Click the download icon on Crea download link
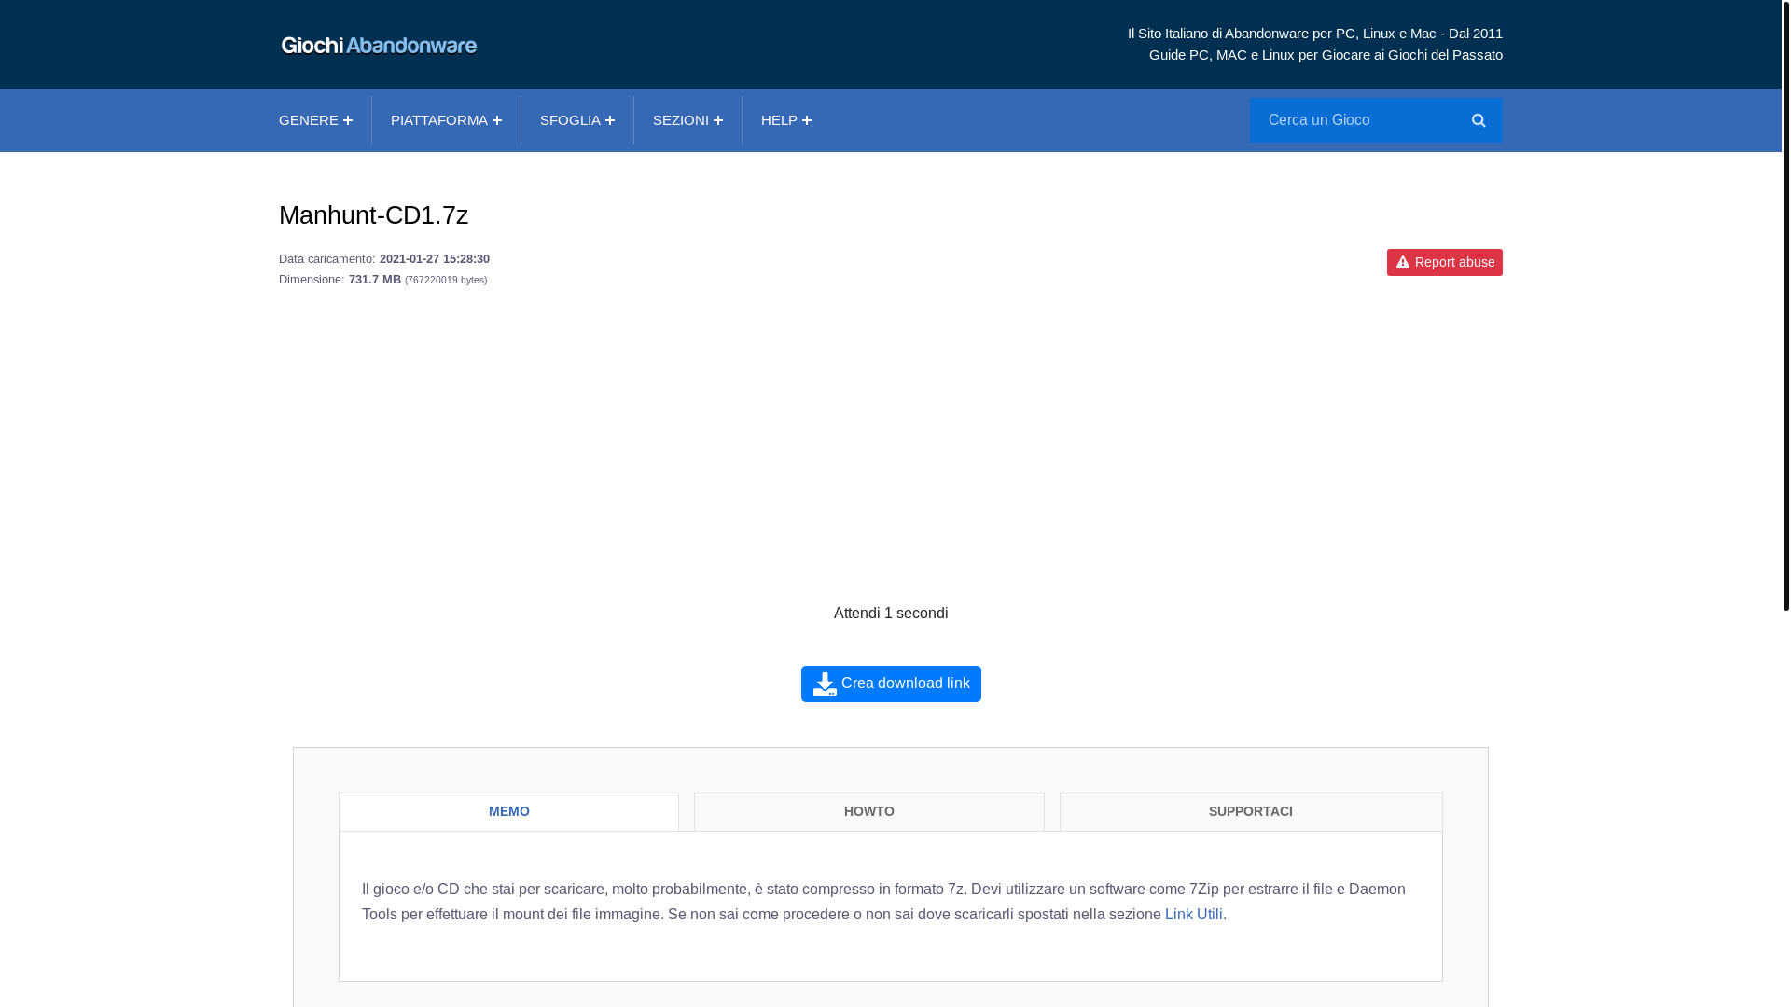The height and width of the screenshot is (1007, 1791). point(825,683)
